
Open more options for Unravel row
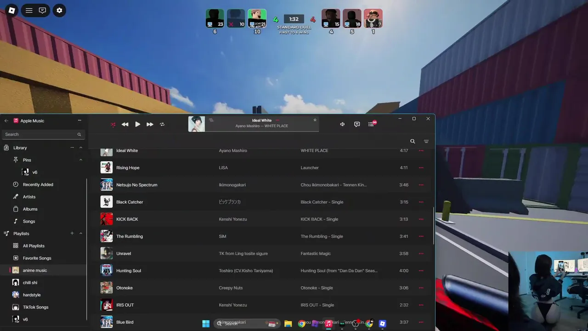tap(421, 254)
